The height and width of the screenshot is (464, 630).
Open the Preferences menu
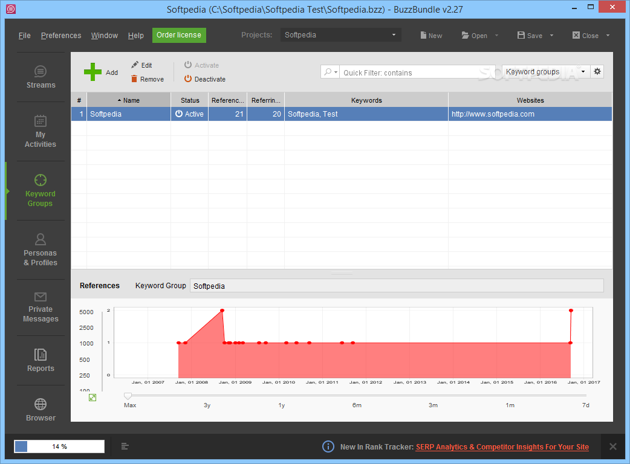coord(61,35)
